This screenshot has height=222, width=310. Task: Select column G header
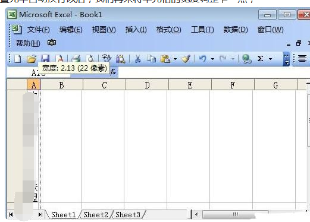[276, 85]
